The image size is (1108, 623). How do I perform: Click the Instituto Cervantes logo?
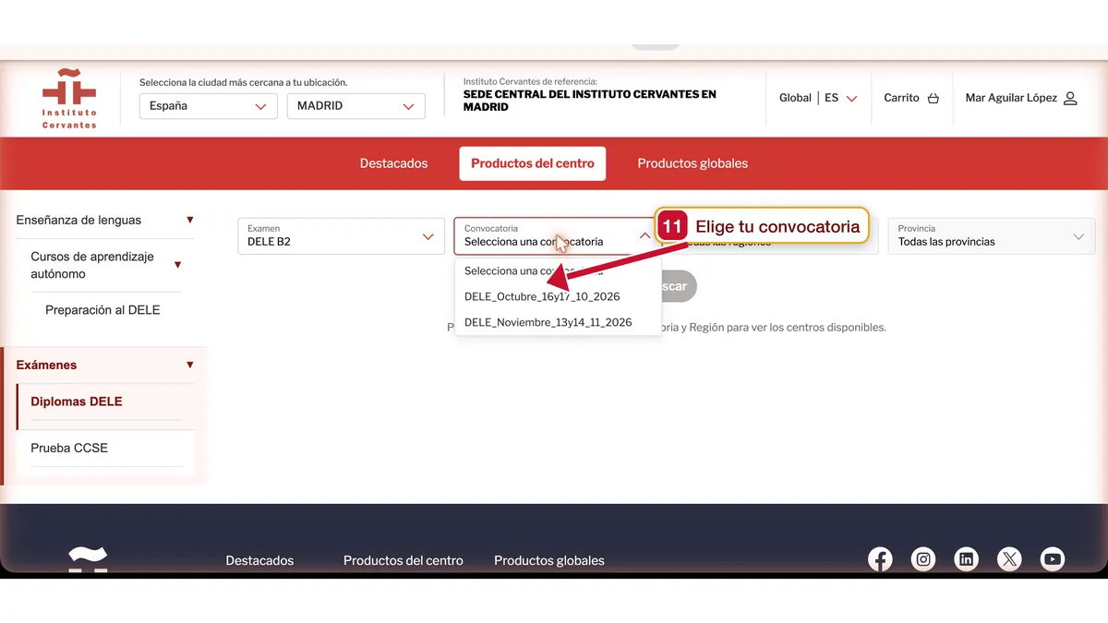[x=69, y=99]
